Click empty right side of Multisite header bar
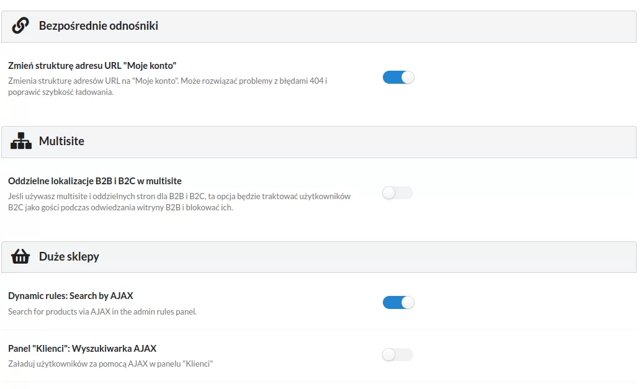The width and height of the screenshot is (641, 389). 496,141
